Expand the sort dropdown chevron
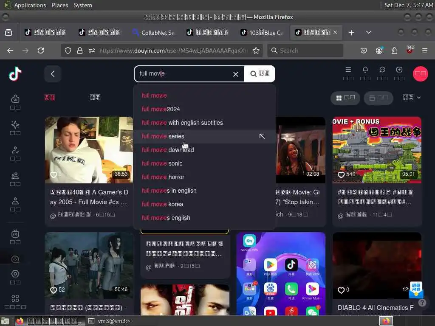The width and height of the screenshot is (435, 326). 419,98
